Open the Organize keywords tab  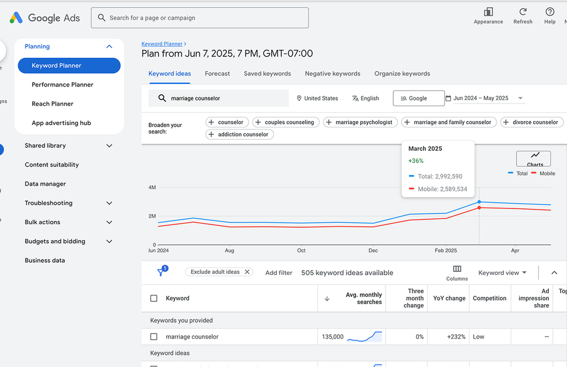[402, 74]
